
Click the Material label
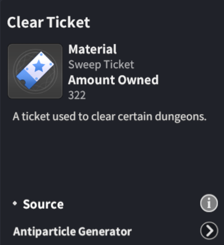click(x=92, y=49)
